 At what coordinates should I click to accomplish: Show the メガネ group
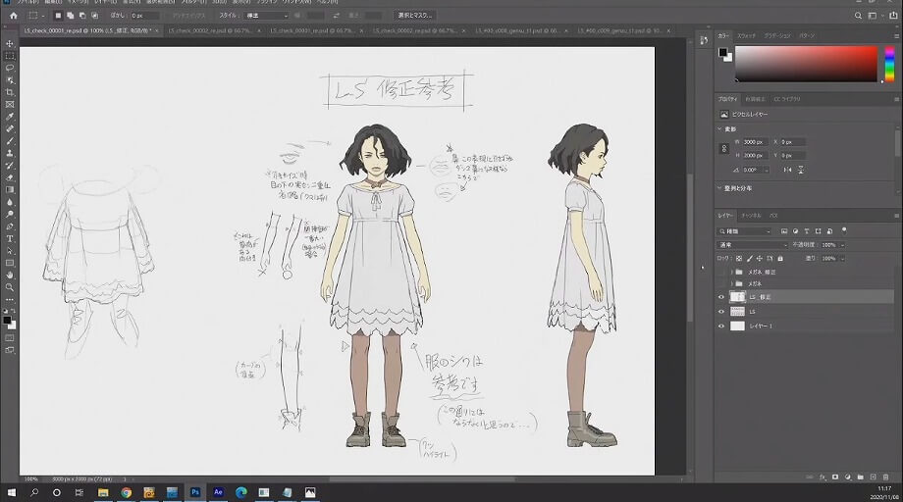(721, 283)
